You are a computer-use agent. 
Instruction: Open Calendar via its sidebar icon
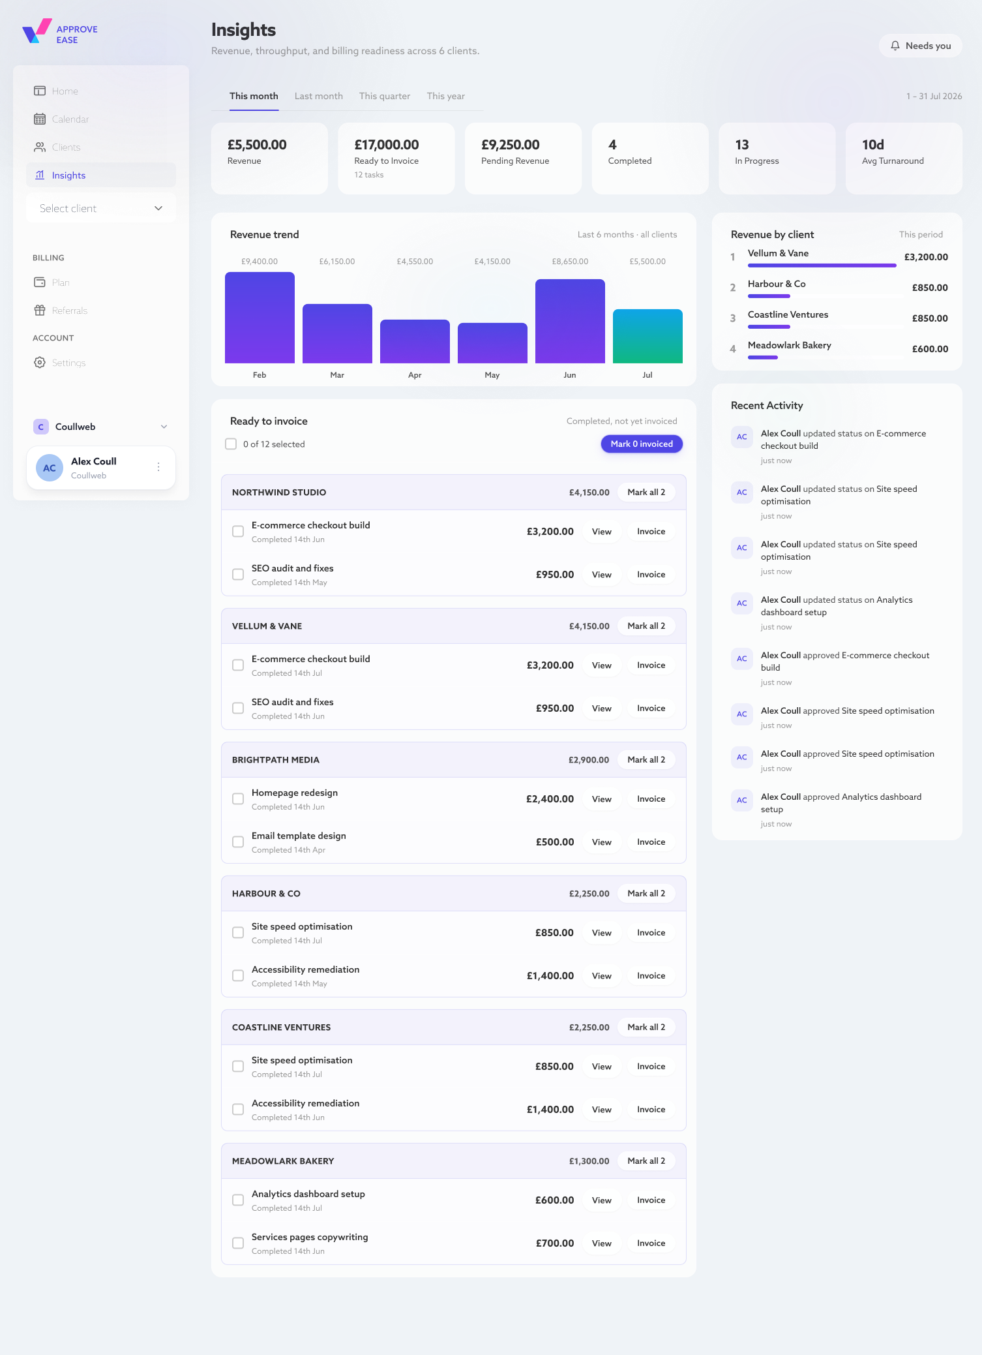(x=40, y=119)
